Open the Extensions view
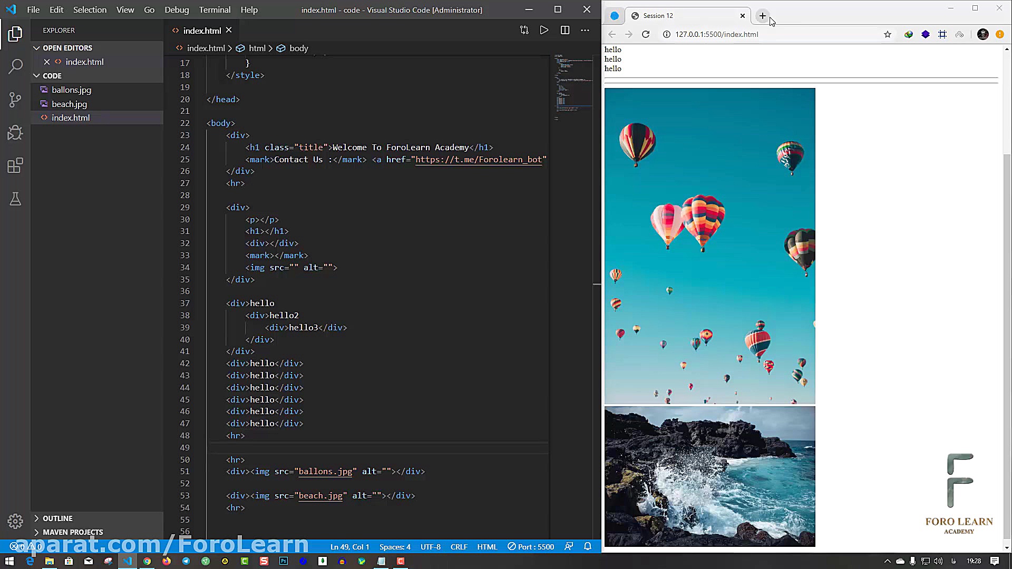 pos(15,166)
